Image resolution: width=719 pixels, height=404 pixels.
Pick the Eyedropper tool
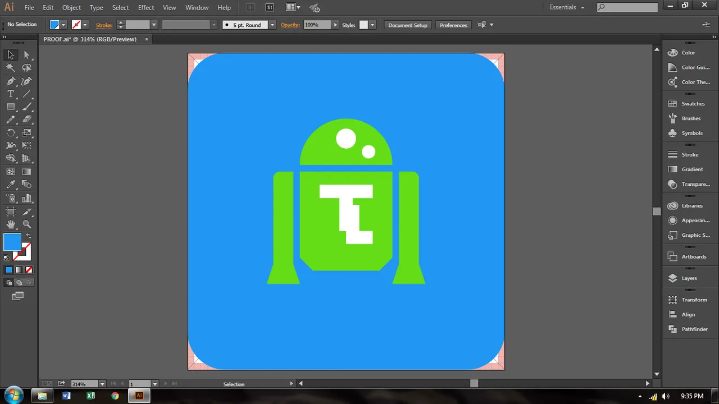pyautogui.click(x=11, y=185)
